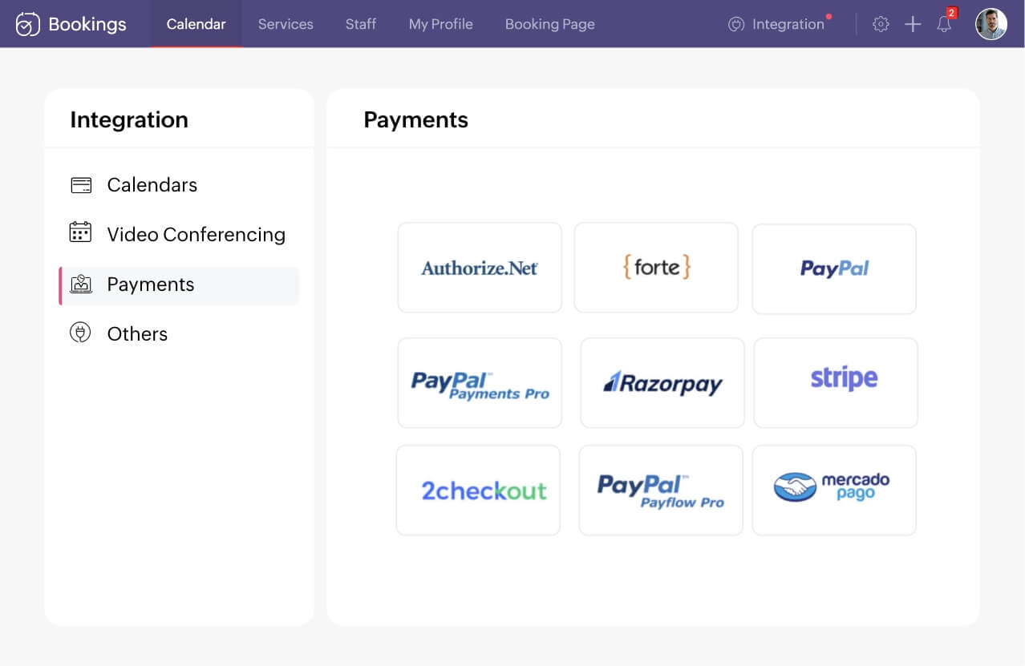Click the Payments sidebar icon
Viewport: 1025px width, 666px height.
(81, 284)
